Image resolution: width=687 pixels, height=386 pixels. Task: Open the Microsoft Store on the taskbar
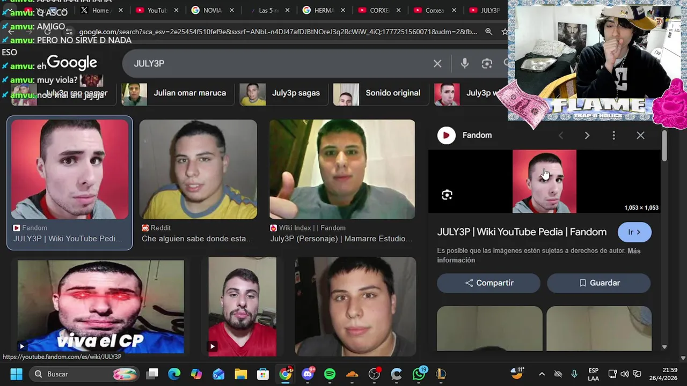pyautogui.click(x=262, y=374)
